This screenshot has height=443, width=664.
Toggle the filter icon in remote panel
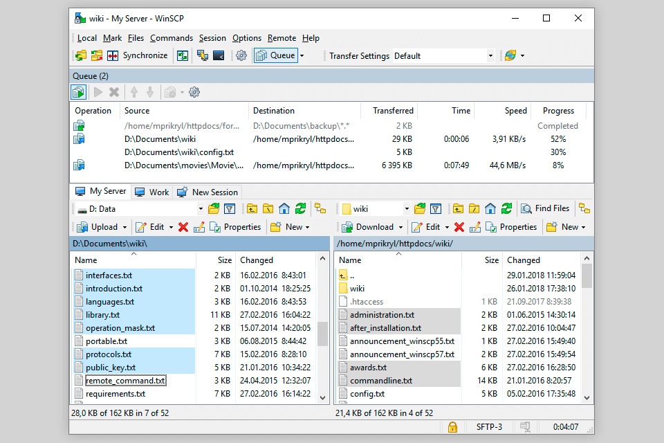(x=436, y=208)
